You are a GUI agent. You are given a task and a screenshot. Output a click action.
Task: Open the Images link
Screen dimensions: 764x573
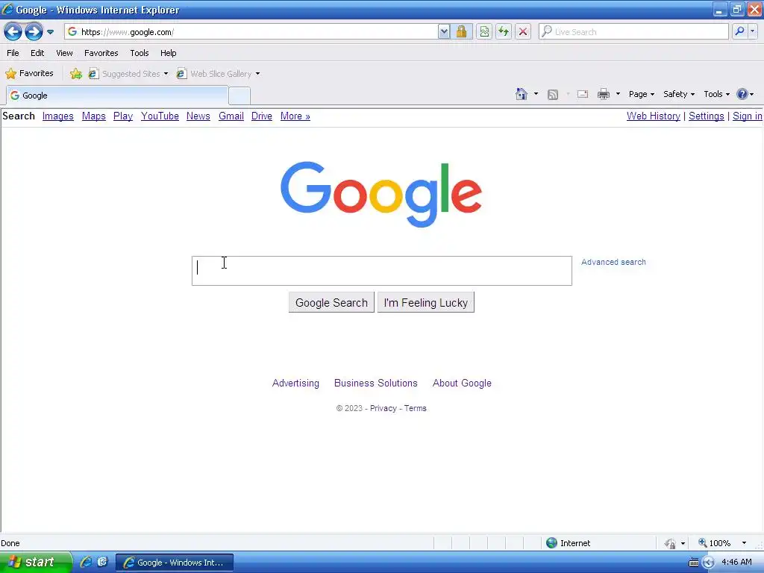pyautogui.click(x=58, y=116)
